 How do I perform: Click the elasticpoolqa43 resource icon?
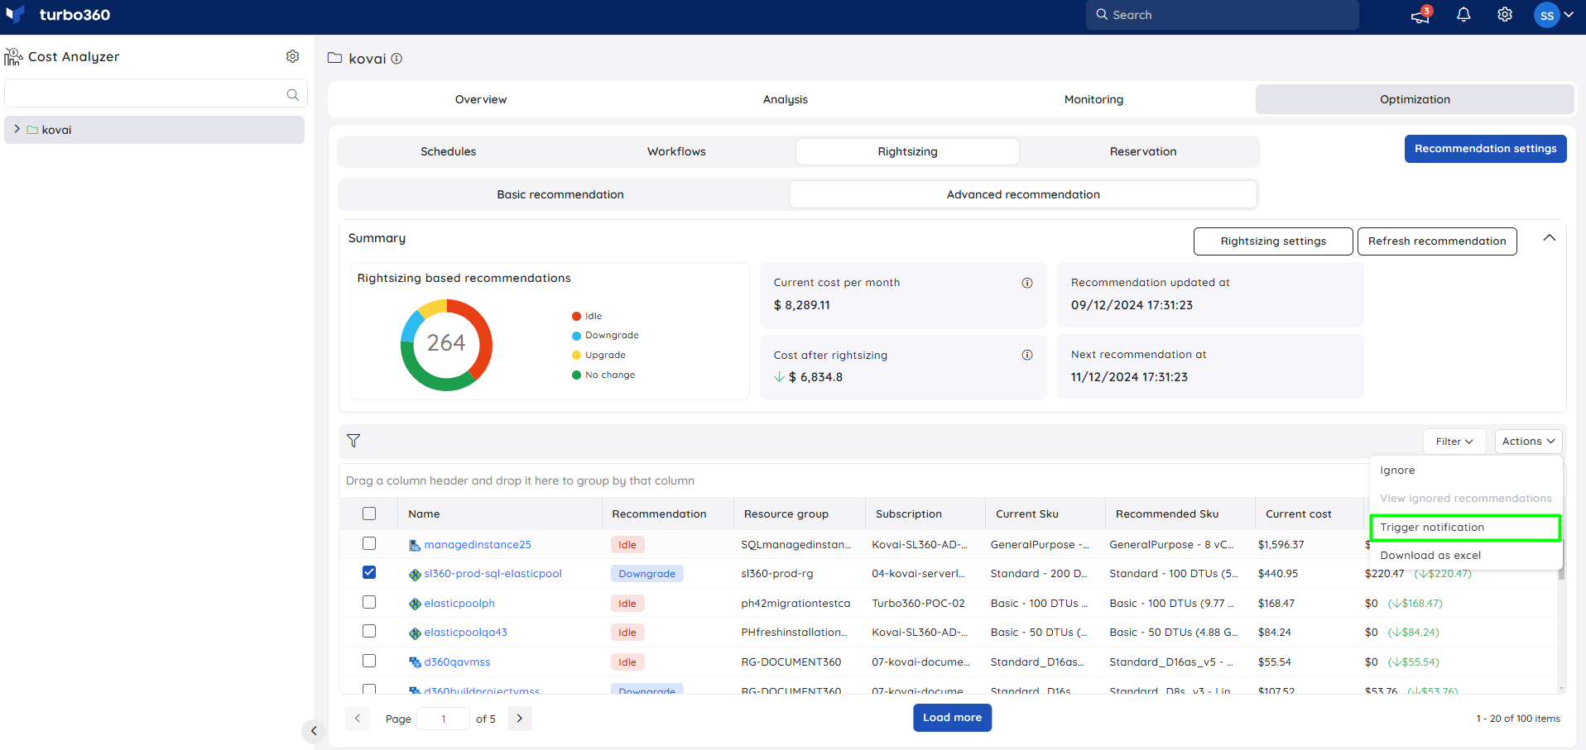pyautogui.click(x=415, y=633)
